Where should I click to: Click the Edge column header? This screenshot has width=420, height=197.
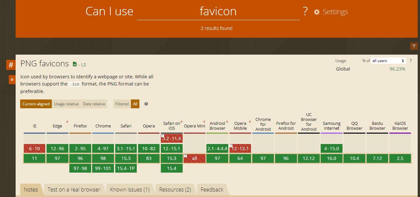pos(57,126)
